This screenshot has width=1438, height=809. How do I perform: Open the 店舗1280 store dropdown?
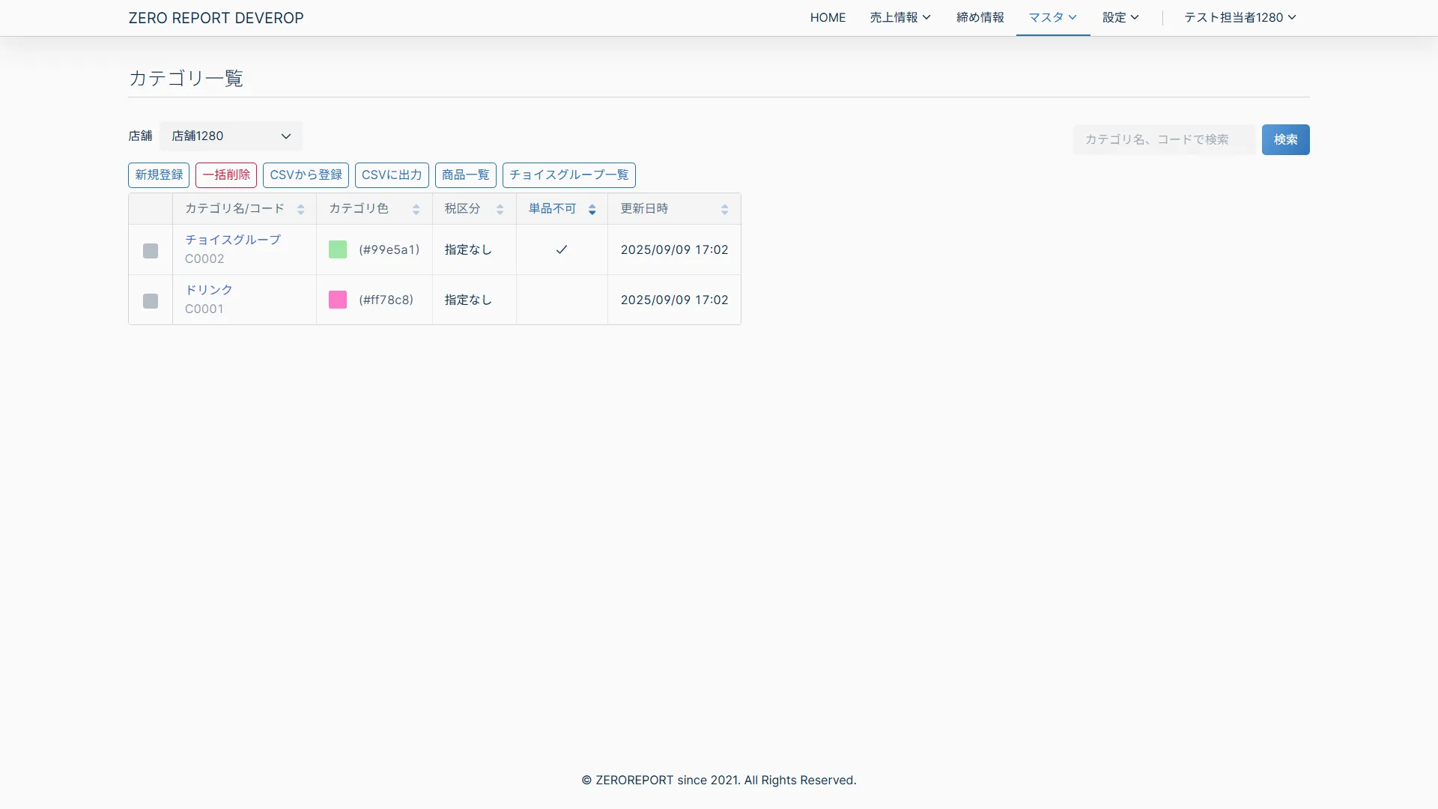(231, 136)
